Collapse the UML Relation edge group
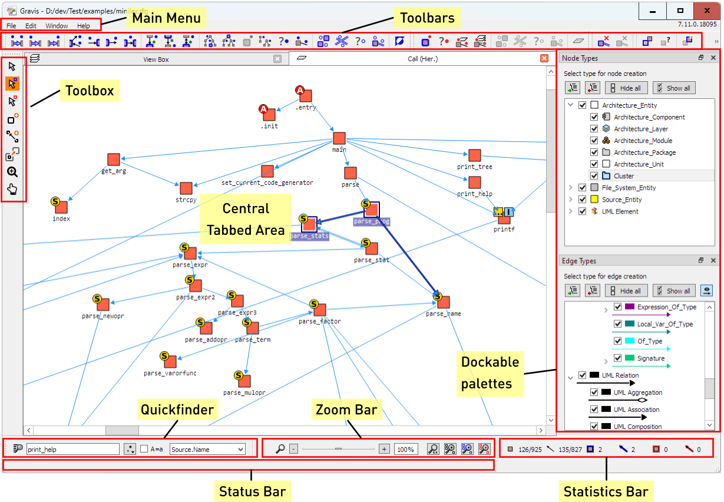Screen dimensions: 724x502 tap(570, 378)
